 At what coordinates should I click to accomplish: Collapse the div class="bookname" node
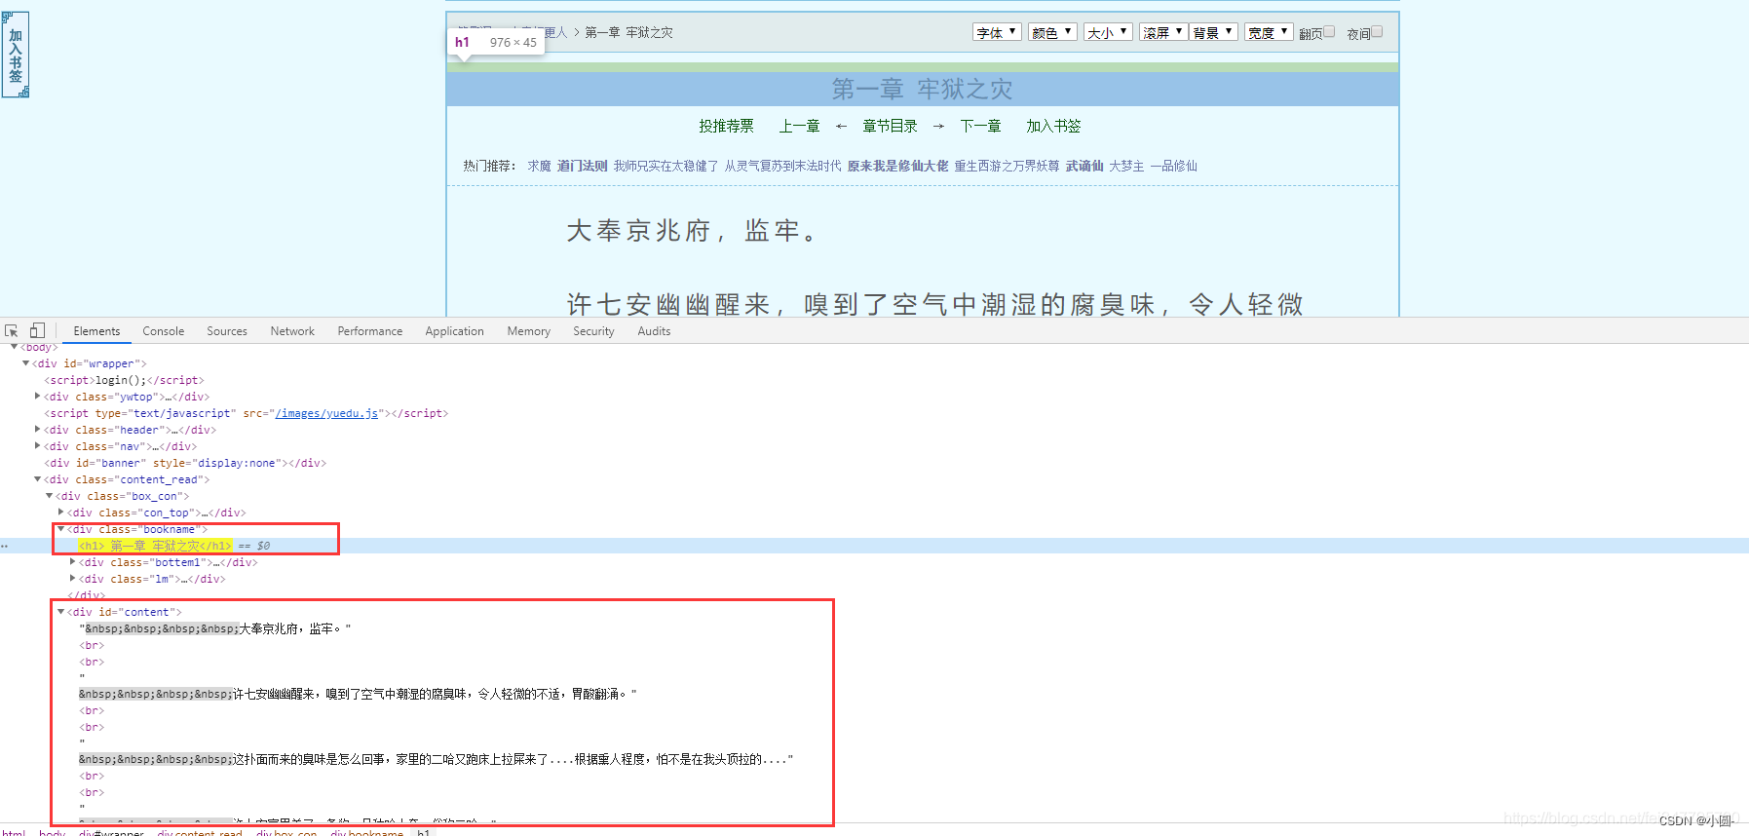[x=60, y=529]
